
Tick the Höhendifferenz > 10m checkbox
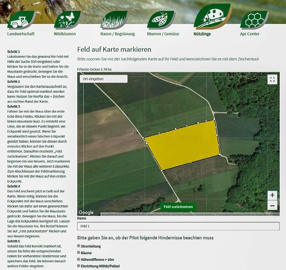[x=79, y=259]
